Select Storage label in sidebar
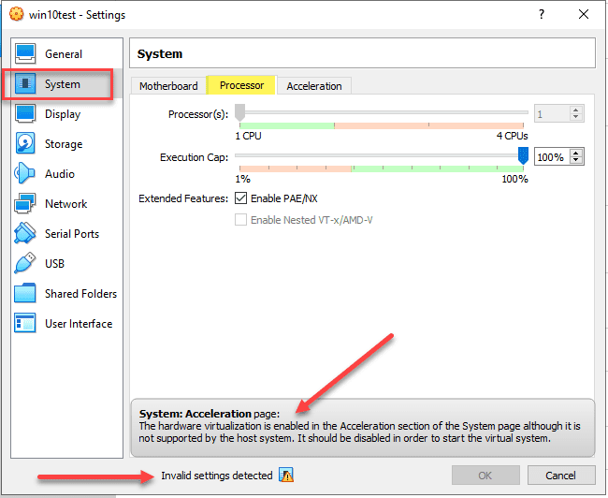 click(64, 144)
